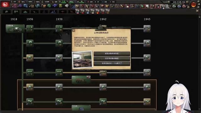Select the 支援装备 support equipment technology
This screenshot has width=201, height=113.
15,29
